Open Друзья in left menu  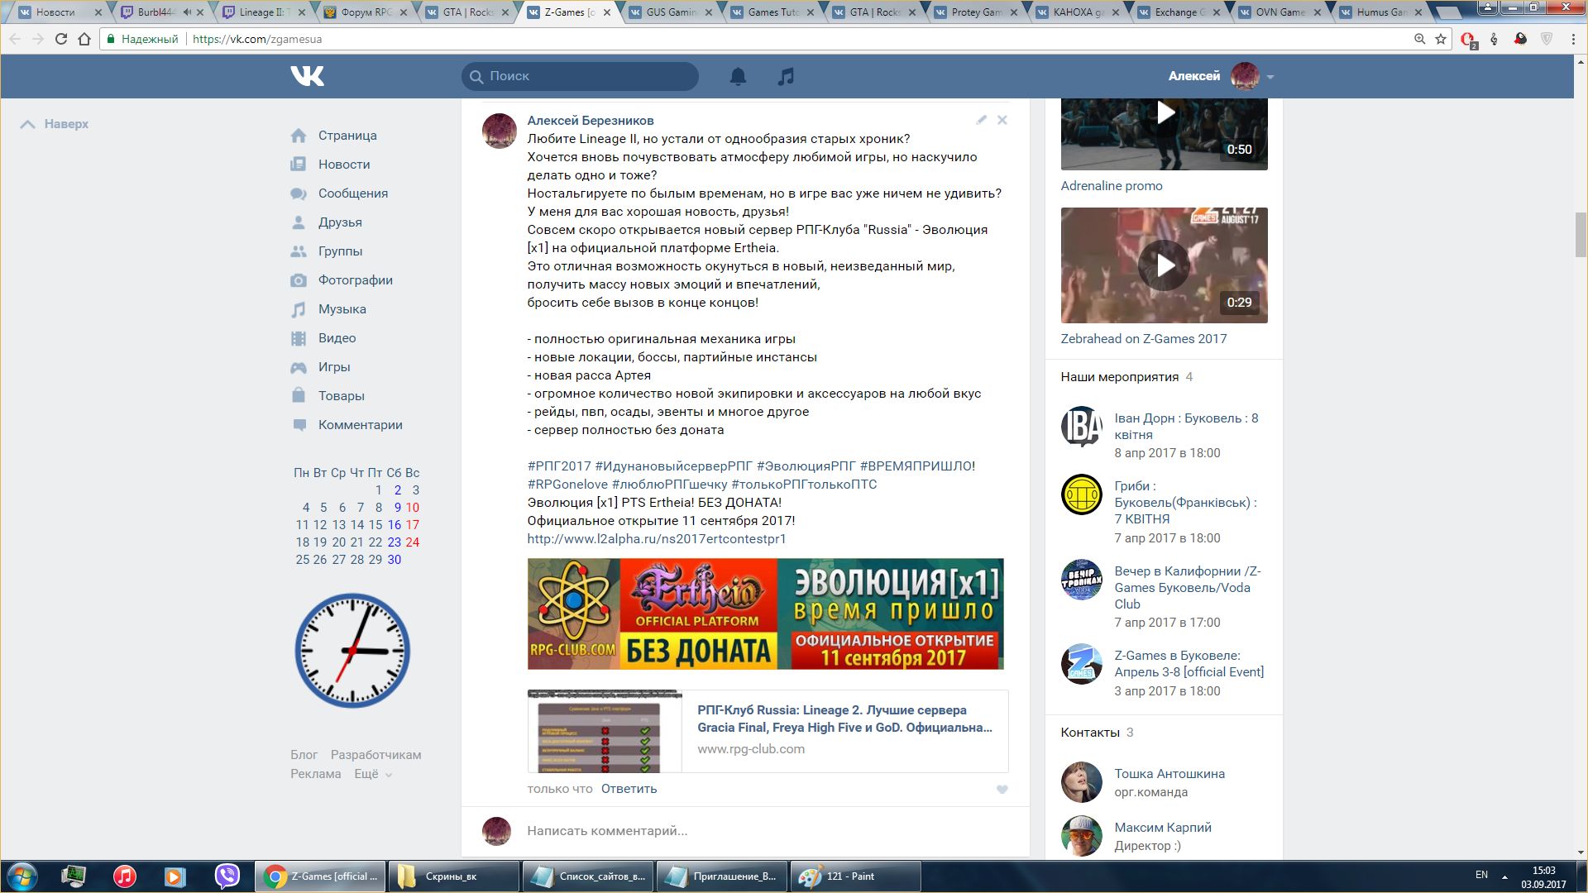[340, 222]
